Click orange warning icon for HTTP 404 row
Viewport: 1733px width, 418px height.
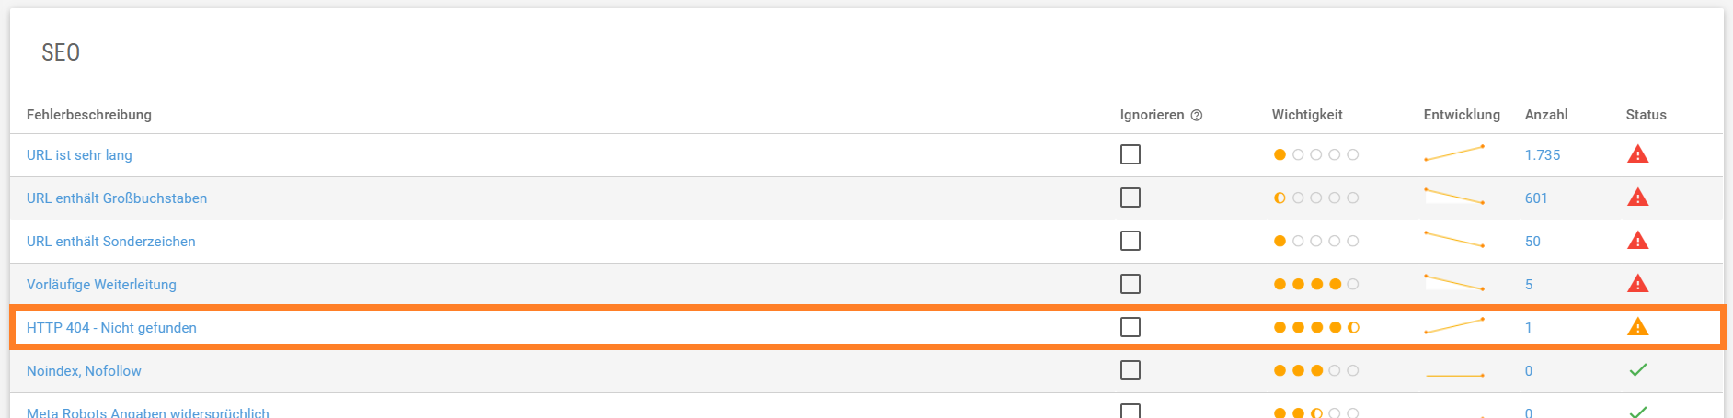[1637, 326]
